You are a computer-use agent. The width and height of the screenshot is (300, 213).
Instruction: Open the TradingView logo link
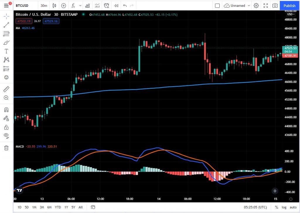(19, 190)
